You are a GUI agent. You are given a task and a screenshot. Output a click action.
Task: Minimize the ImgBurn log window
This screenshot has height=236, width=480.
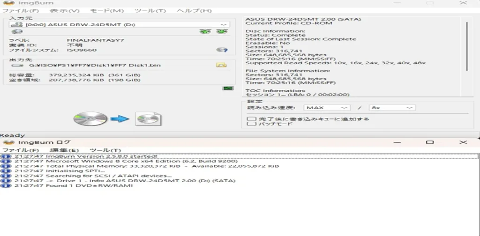point(397,142)
